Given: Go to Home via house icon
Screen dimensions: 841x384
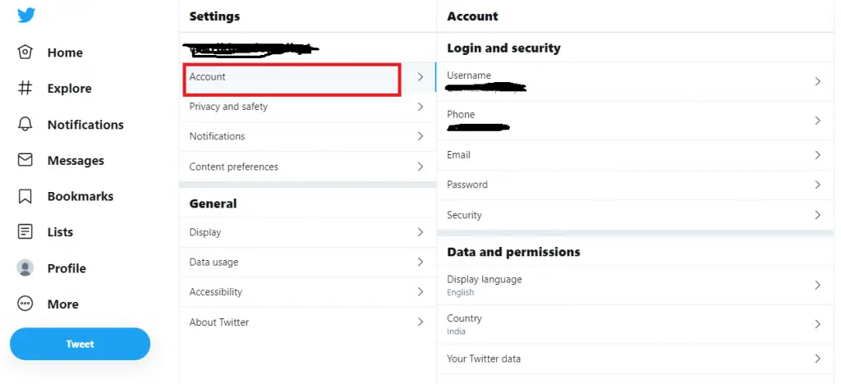Looking at the screenshot, I should [x=25, y=53].
